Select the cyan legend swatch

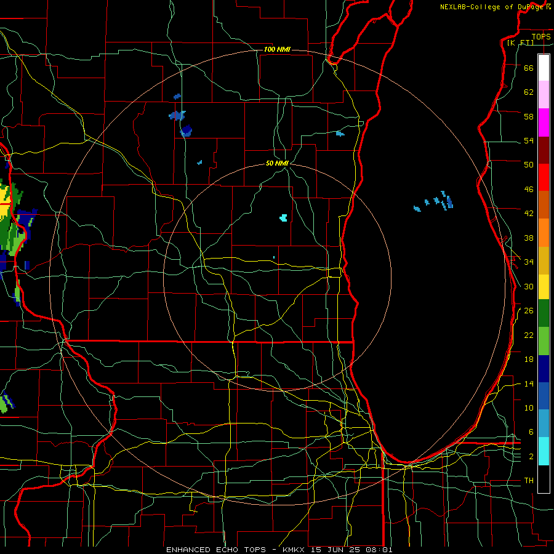(x=544, y=451)
